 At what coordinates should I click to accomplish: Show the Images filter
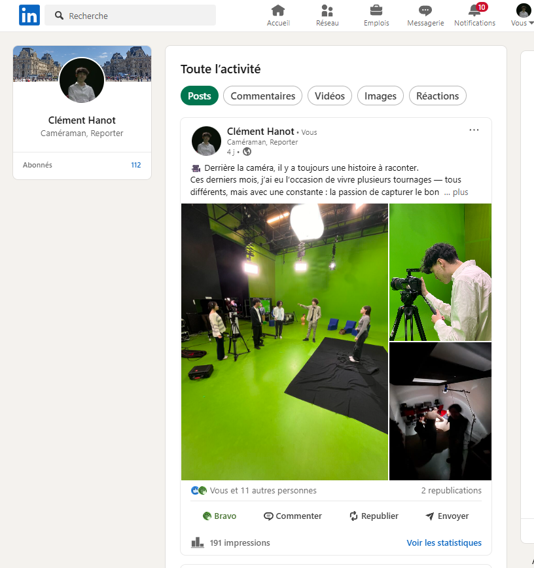(380, 96)
